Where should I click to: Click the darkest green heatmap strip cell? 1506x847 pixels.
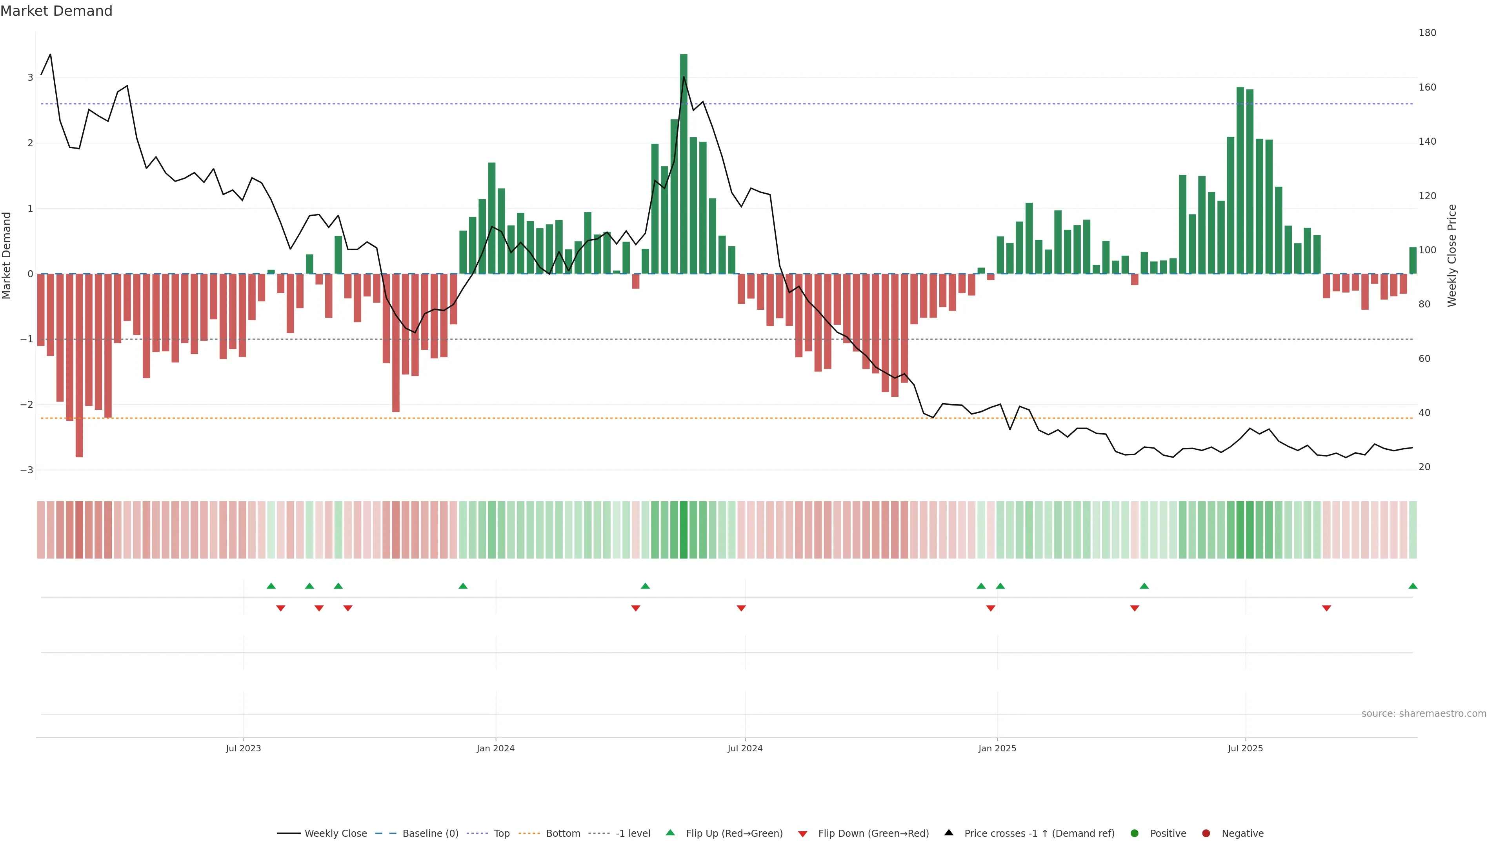(x=684, y=530)
